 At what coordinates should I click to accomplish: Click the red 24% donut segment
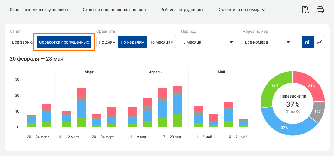pyautogui.click(x=311, y=86)
